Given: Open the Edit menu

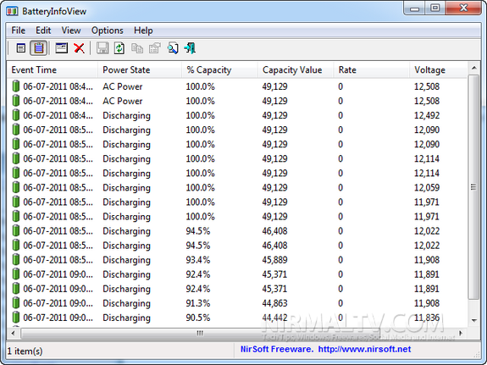Looking at the screenshot, I should click(43, 30).
